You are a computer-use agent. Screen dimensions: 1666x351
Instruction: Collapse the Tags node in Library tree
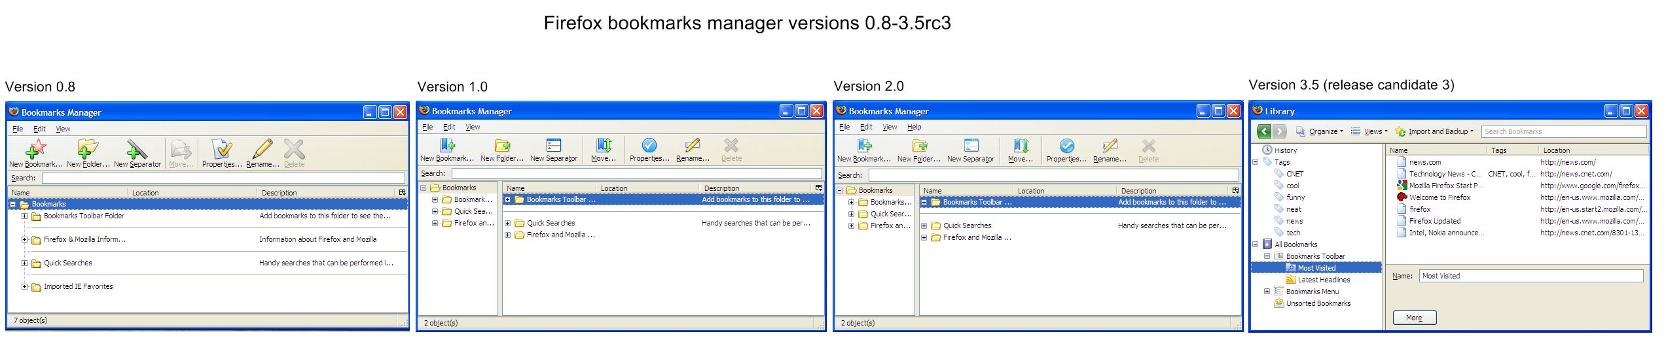tap(1256, 161)
